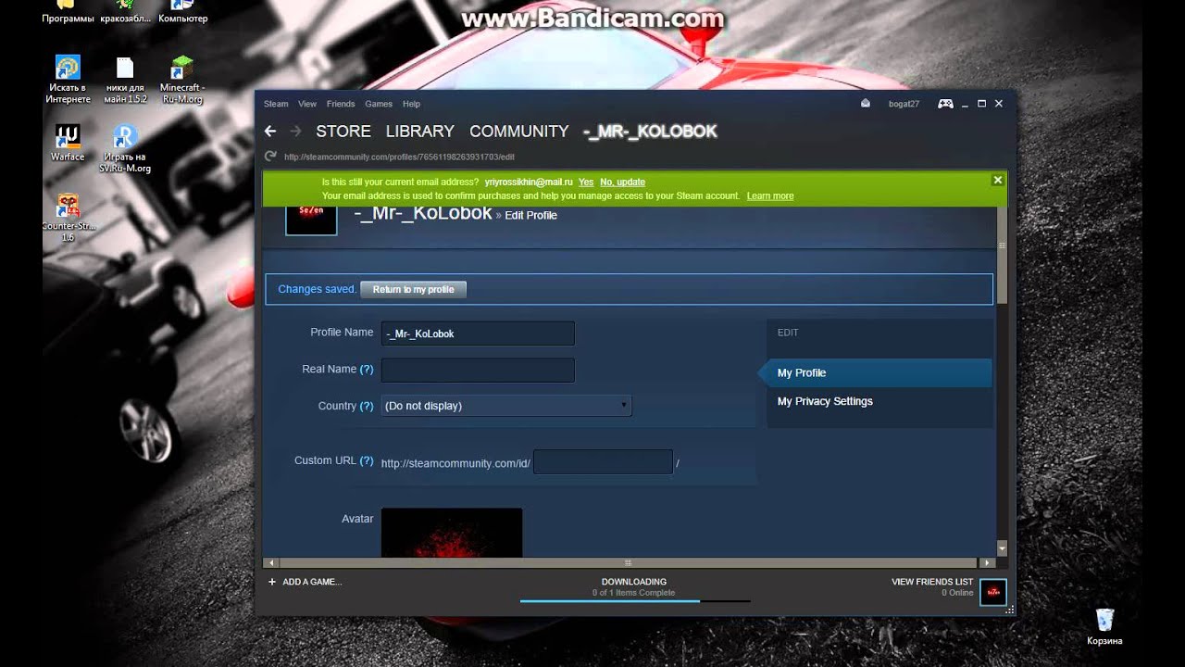The image size is (1185, 667).
Task: Open the Counter-Strike 1.6 desktop icon
Action: point(68,217)
